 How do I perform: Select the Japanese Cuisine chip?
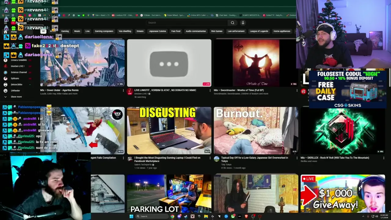(157, 31)
